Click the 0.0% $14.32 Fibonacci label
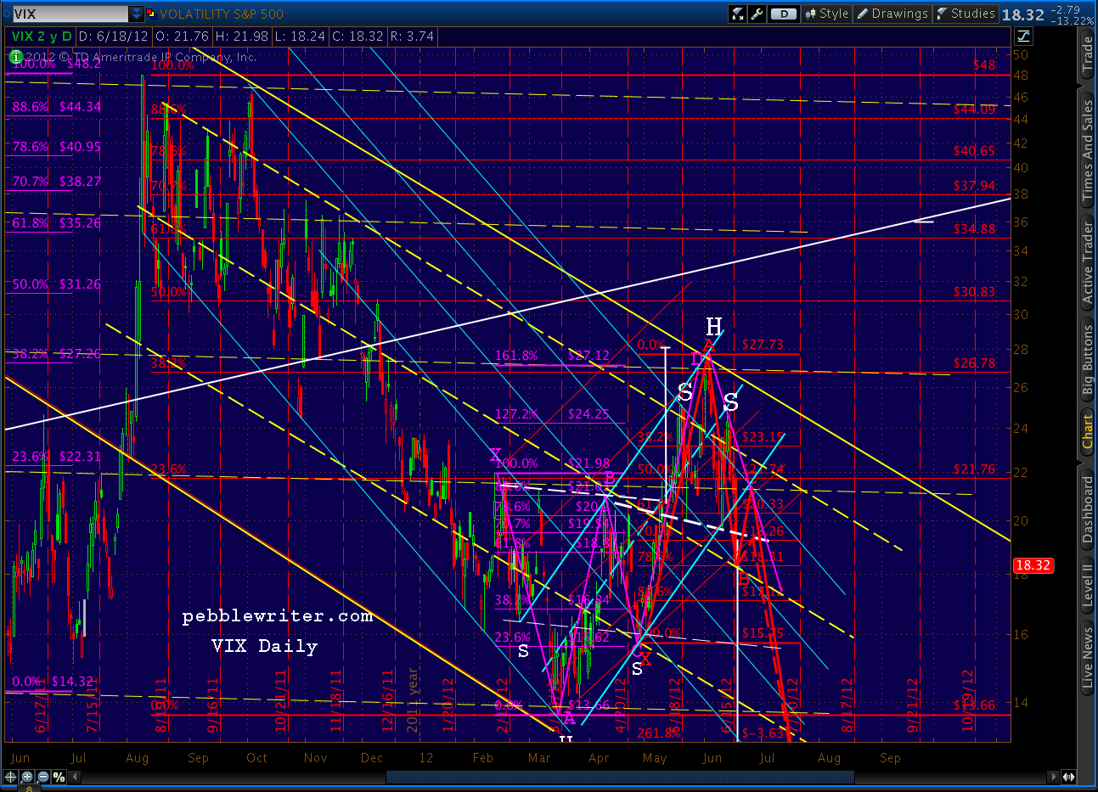The width and height of the screenshot is (1098, 792). point(53,682)
